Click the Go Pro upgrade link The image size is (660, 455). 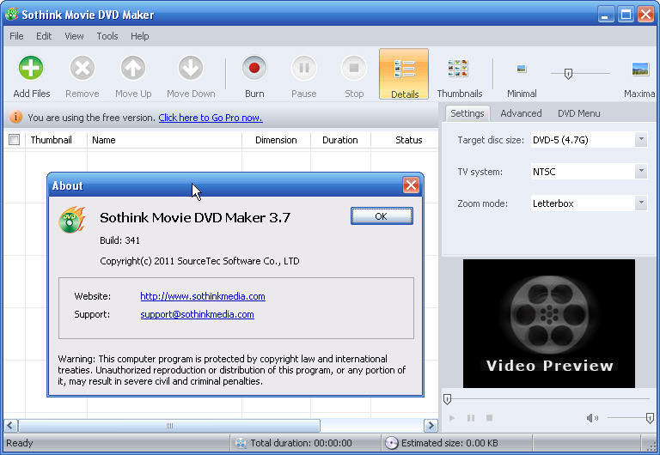tap(210, 118)
